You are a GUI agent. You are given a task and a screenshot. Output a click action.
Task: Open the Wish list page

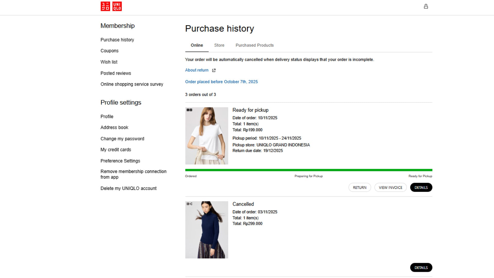coord(109,62)
